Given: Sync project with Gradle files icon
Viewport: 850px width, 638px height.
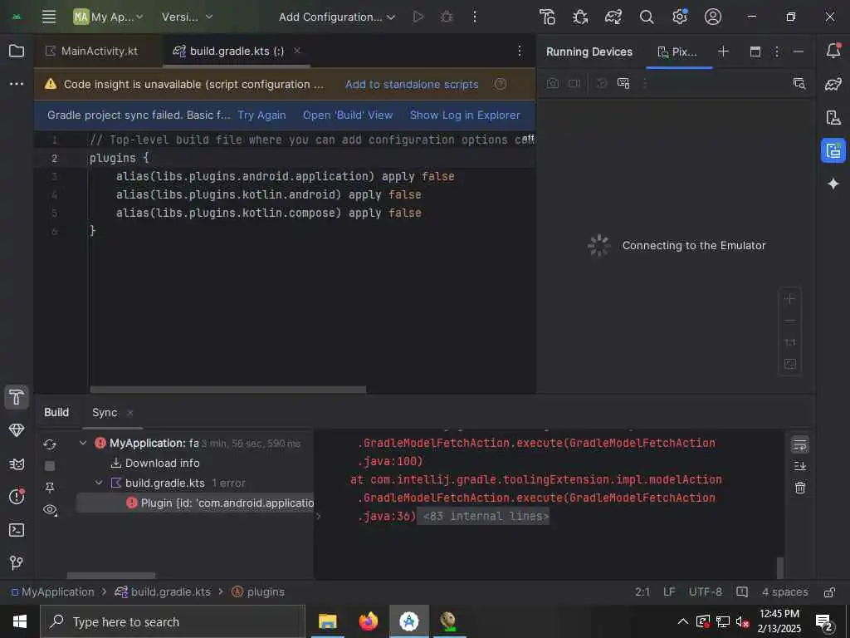Looking at the screenshot, I should pyautogui.click(x=613, y=17).
